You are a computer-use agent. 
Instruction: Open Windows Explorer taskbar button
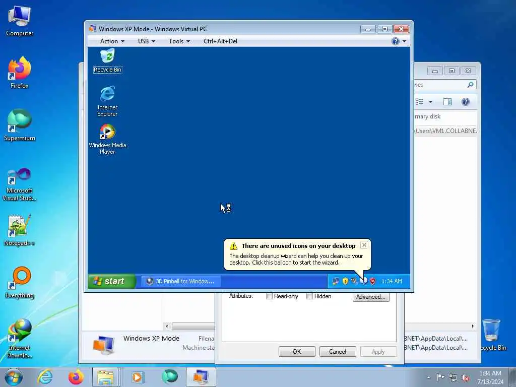[x=105, y=377]
